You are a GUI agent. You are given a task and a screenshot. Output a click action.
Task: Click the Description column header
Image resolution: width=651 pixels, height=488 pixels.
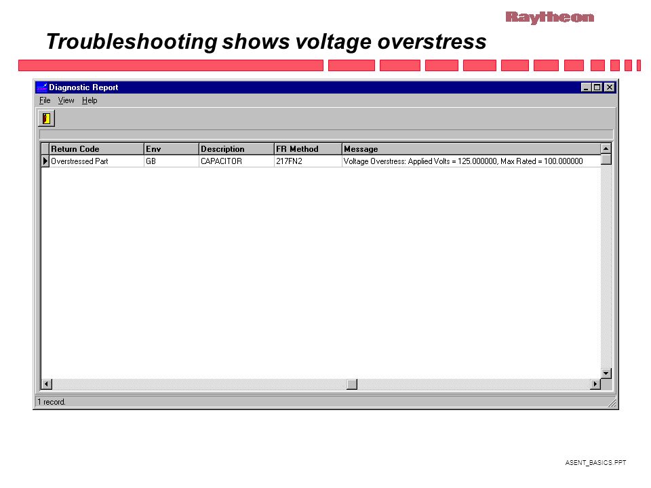coord(237,149)
